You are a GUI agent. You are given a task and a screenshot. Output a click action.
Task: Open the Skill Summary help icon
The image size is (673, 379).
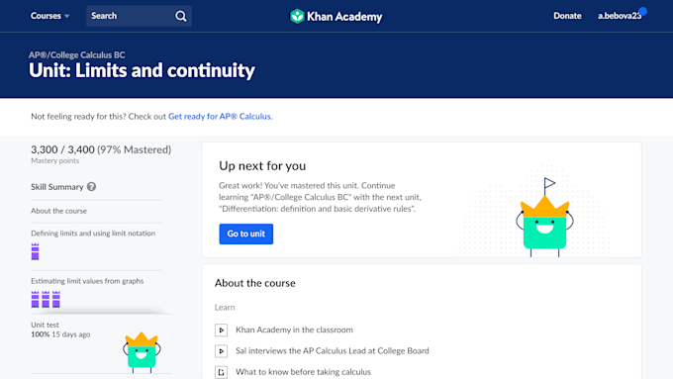pos(91,187)
